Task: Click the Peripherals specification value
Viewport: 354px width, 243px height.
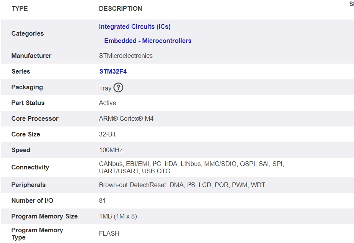Action: pos(182,185)
